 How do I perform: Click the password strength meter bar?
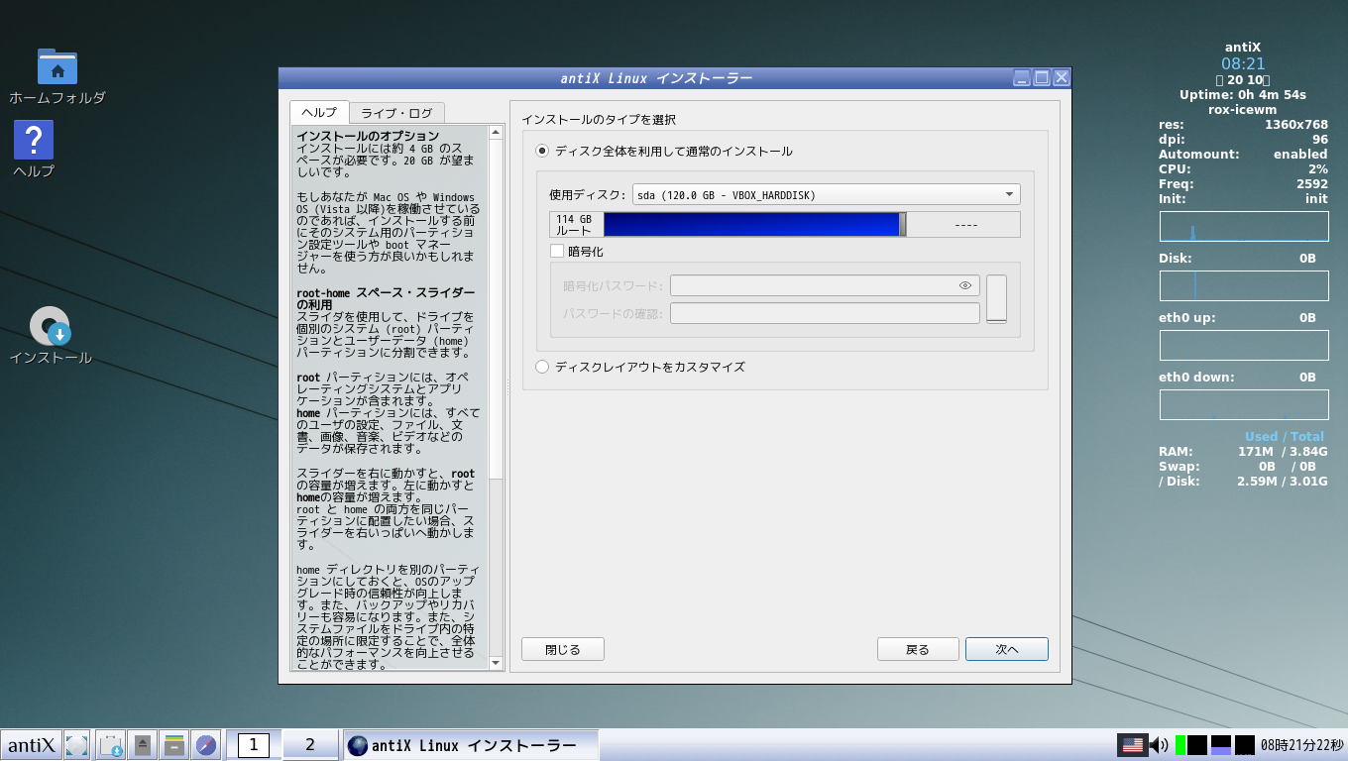[996, 299]
